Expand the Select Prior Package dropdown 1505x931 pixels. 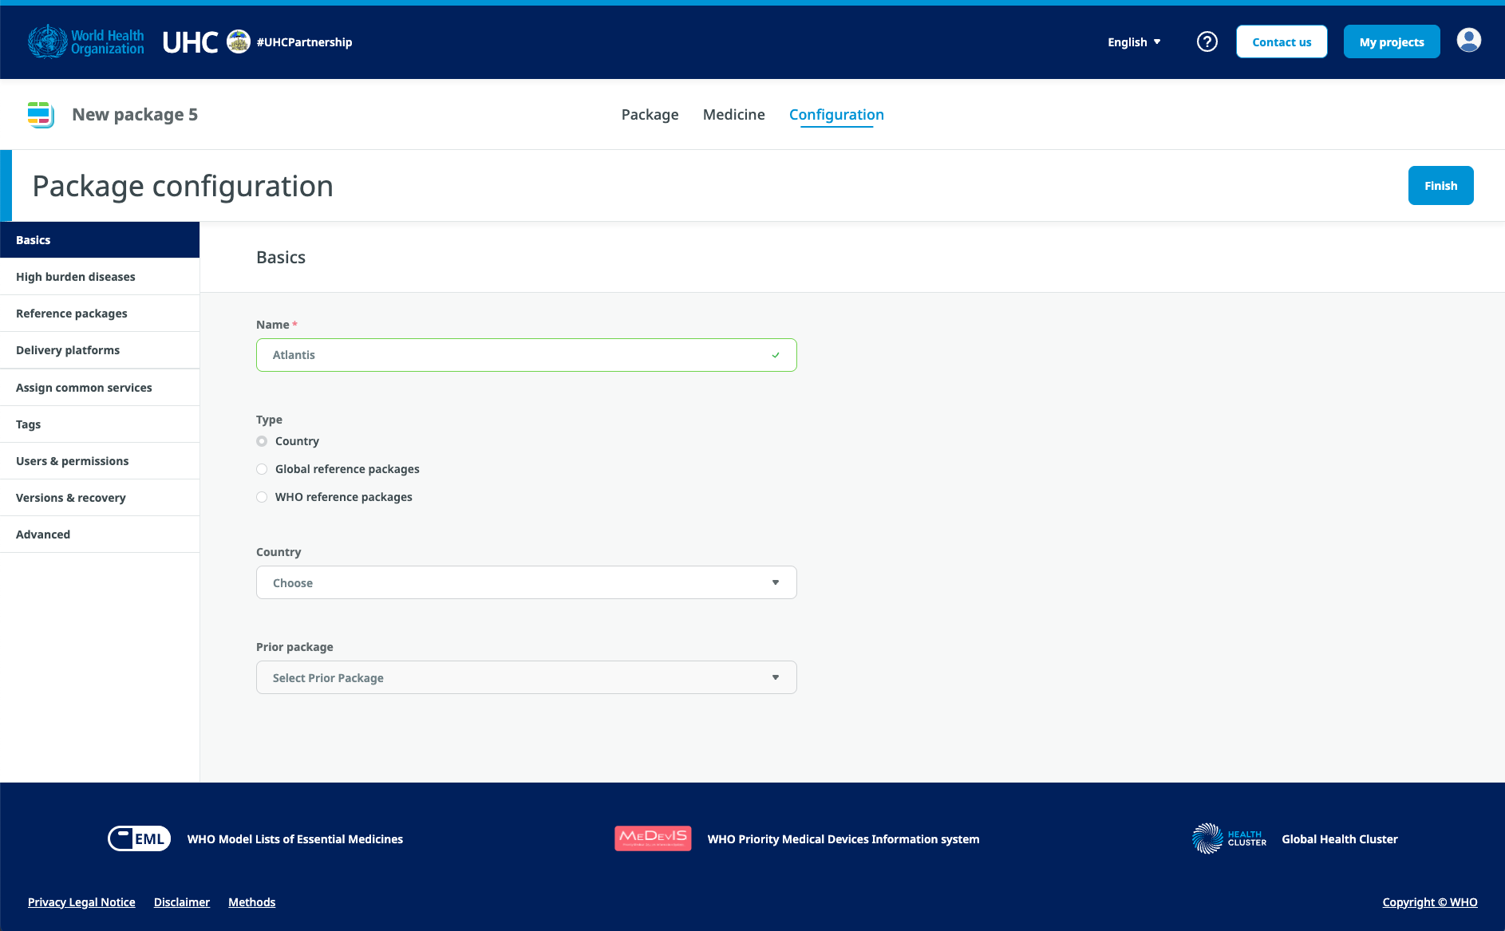click(x=526, y=677)
